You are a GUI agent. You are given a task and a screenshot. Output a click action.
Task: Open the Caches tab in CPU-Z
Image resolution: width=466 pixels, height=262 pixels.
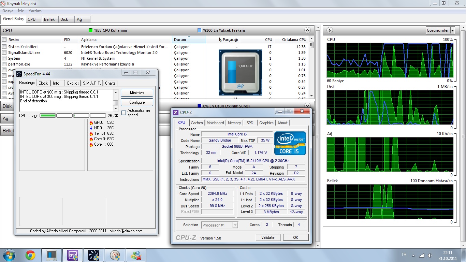(x=197, y=123)
